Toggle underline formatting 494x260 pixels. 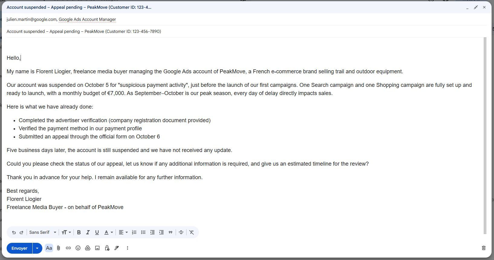pyautogui.click(x=97, y=232)
